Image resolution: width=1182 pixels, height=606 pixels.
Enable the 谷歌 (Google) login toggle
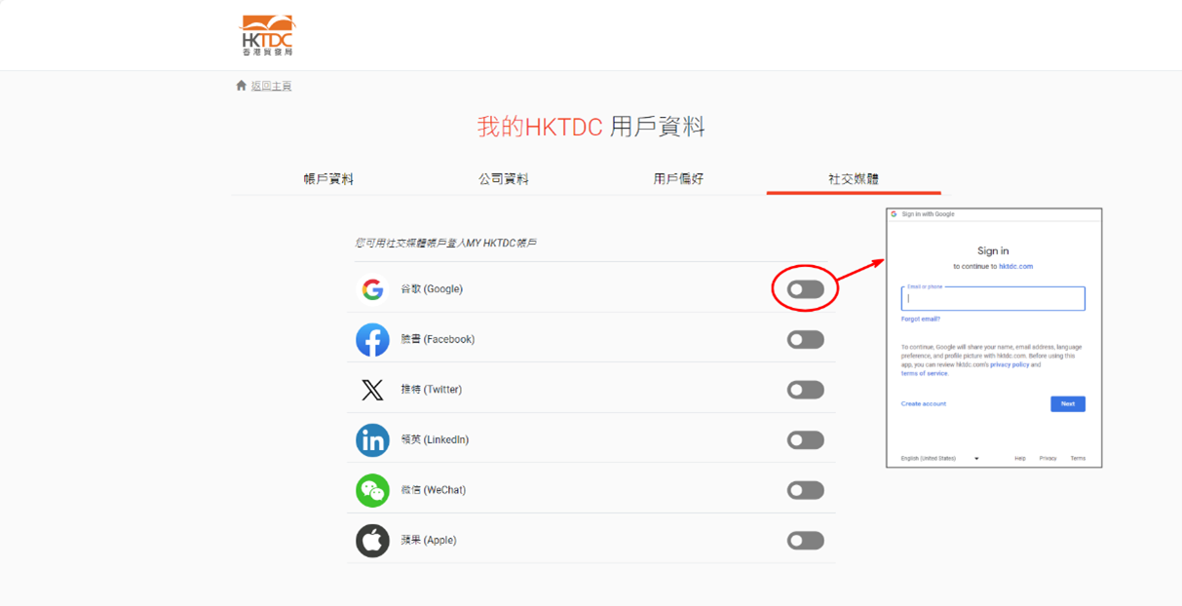[806, 289]
